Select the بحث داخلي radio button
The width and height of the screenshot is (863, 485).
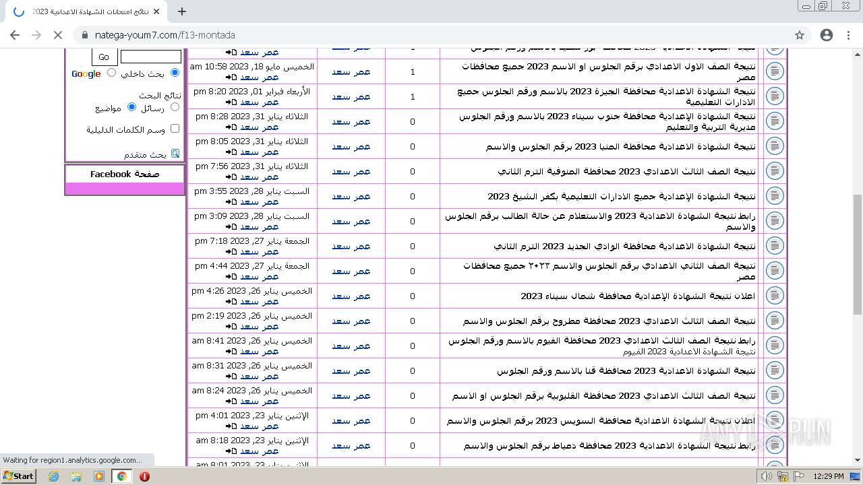pos(175,73)
